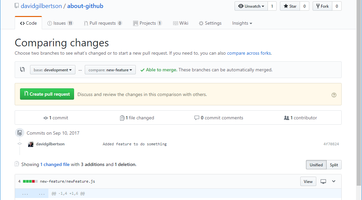This screenshot has width=362, height=200.
Task: Expand the Insights menu
Action: (242, 23)
